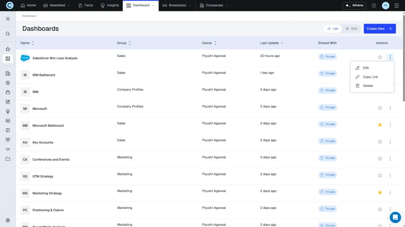Open actions menu for Key Accounts row

390,142
